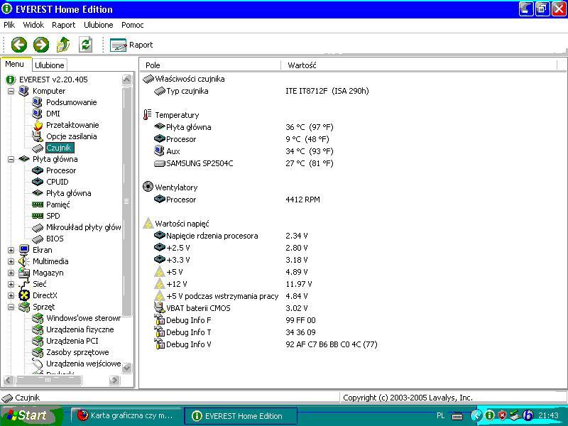568x426 pixels.
Task: Open the Plik menu
Action: point(9,25)
